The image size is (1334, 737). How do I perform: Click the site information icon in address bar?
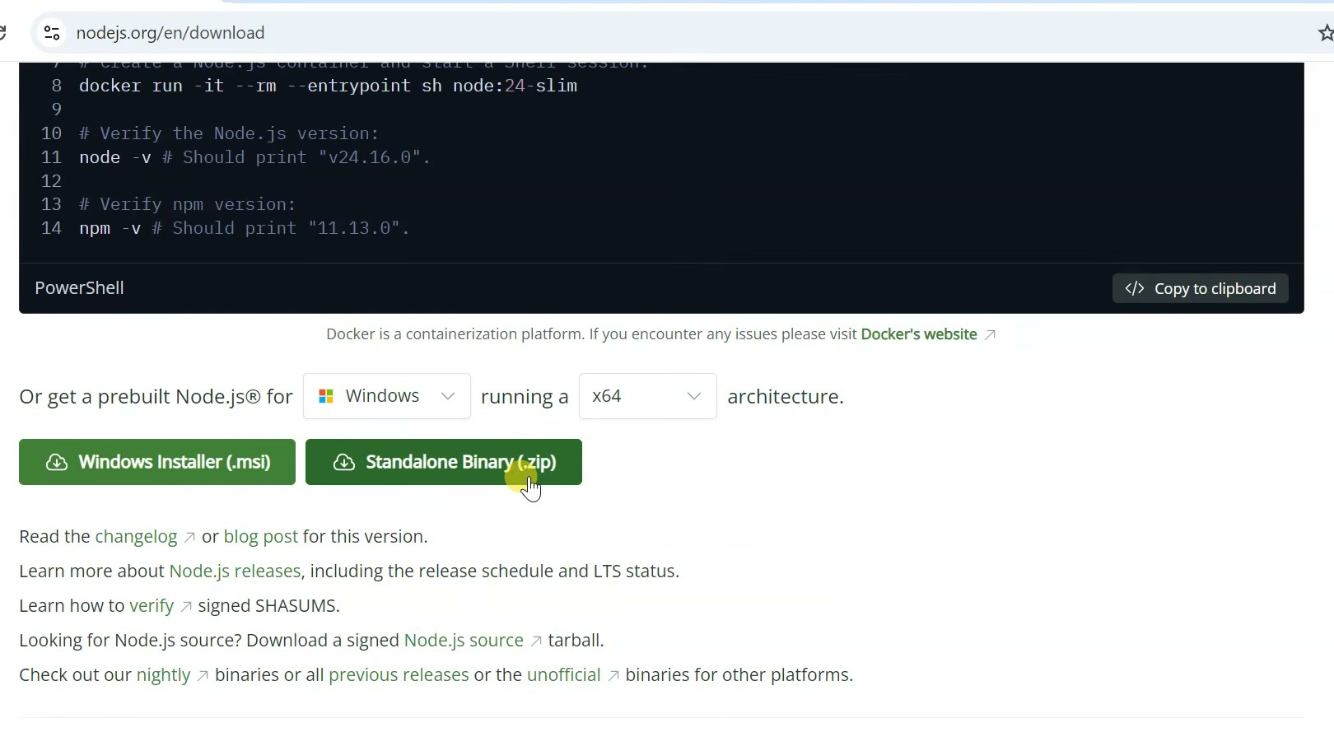coord(52,33)
